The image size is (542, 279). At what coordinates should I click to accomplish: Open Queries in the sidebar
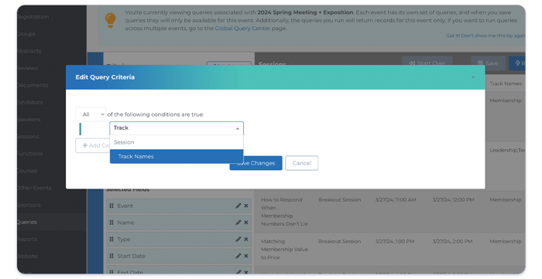(x=27, y=222)
